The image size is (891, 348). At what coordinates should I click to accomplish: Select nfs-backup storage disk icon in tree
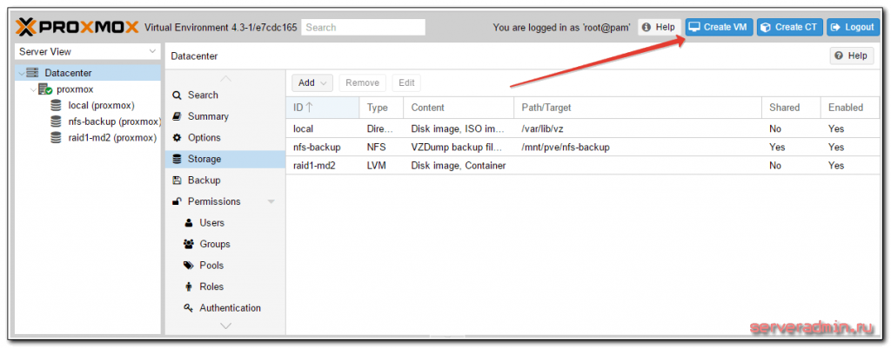[x=57, y=121]
